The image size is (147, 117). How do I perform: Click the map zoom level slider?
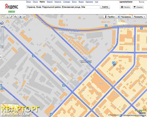(2, 36)
